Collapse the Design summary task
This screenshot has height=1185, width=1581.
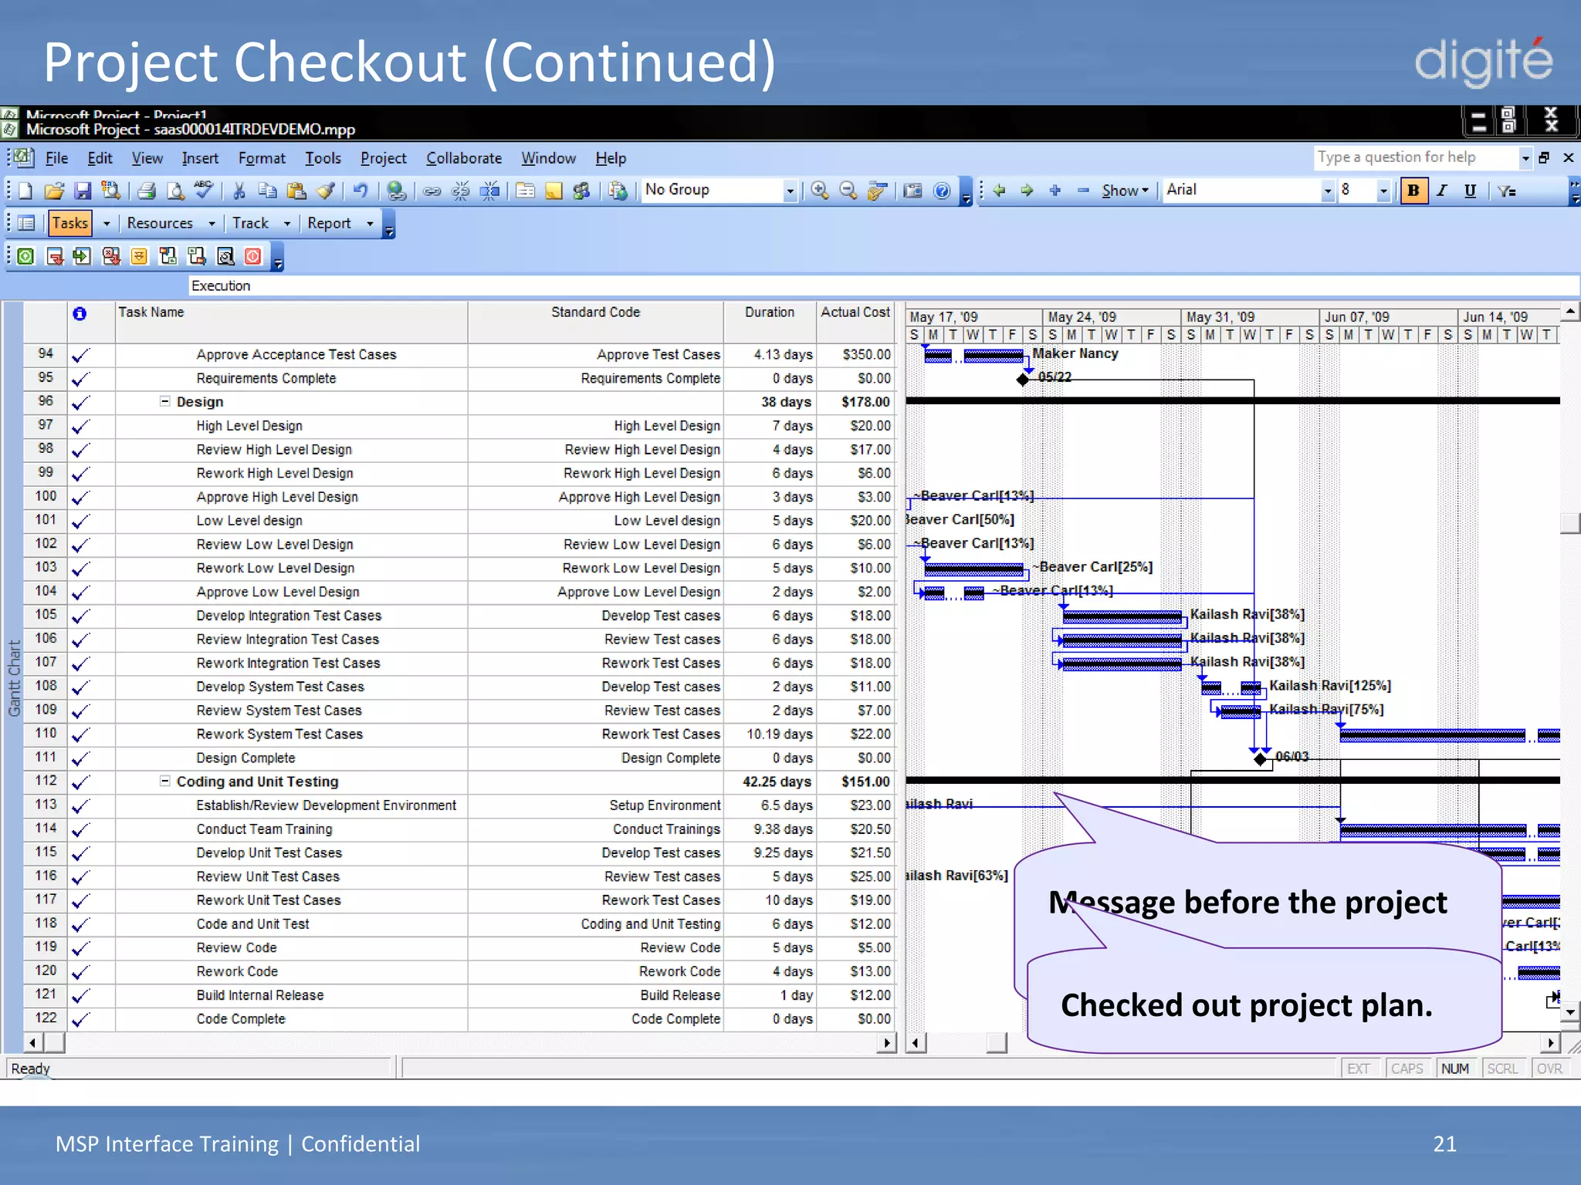point(164,401)
